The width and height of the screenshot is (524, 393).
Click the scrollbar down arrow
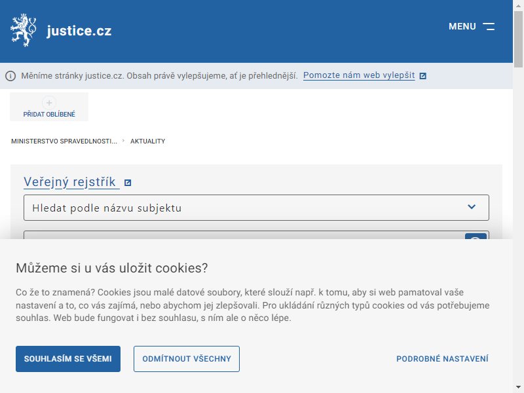518,388
